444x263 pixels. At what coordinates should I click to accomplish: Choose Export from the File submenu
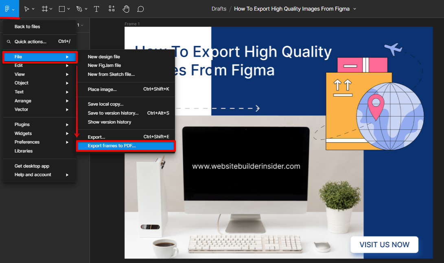click(x=126, y=137)
